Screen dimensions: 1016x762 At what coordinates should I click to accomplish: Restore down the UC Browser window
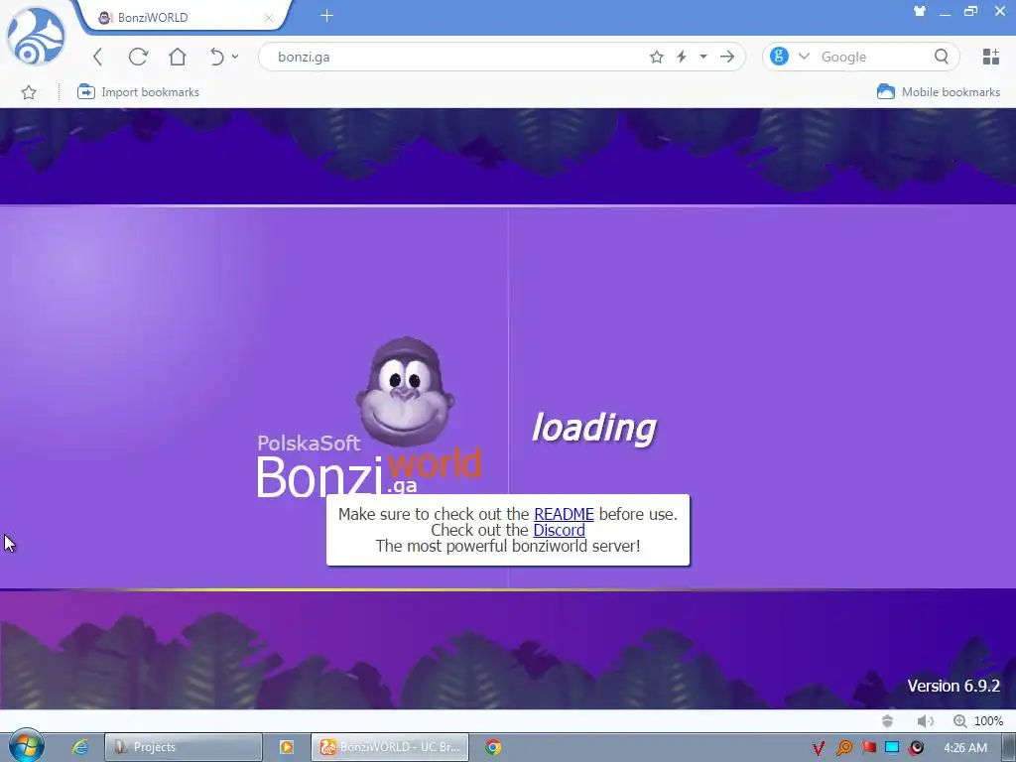pos(970,11)
